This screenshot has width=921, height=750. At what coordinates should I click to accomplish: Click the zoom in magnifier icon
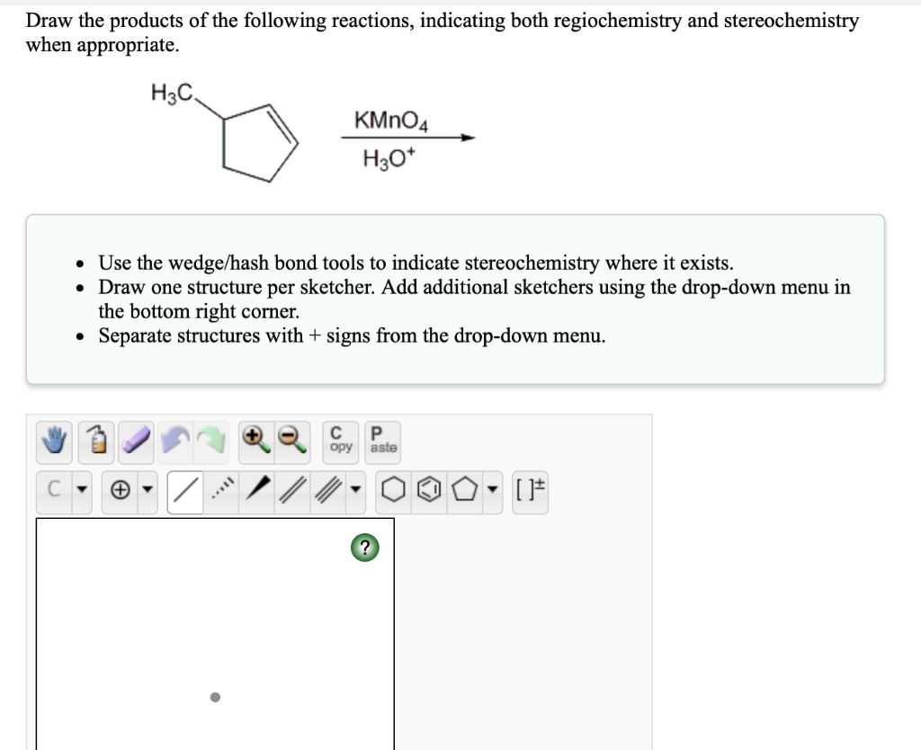tap(255, 440)
